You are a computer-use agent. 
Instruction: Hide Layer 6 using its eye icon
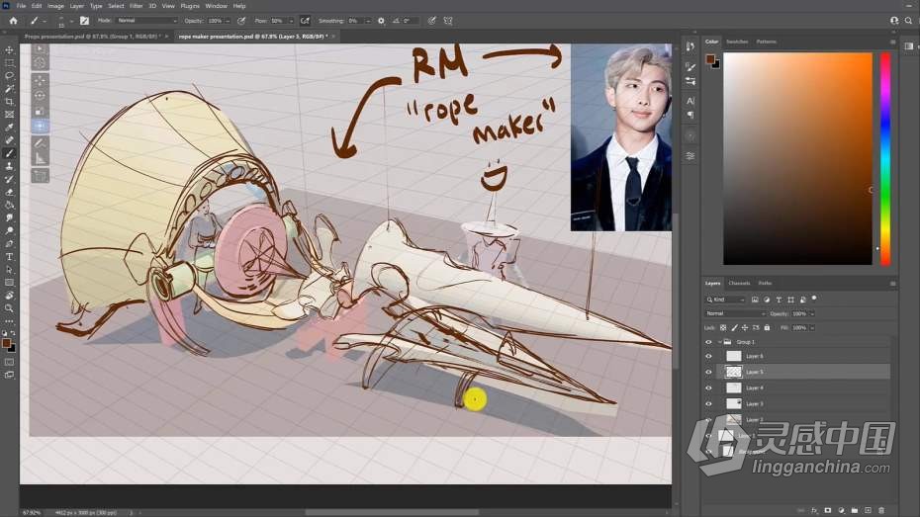(708, 356)
